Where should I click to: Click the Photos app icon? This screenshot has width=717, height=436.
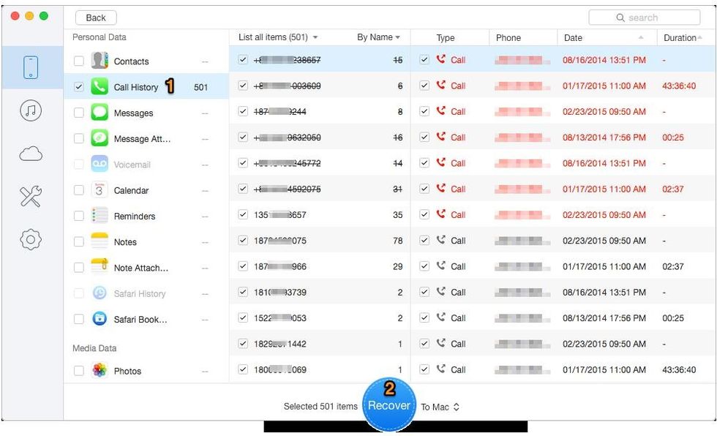[x=100, y=371]
